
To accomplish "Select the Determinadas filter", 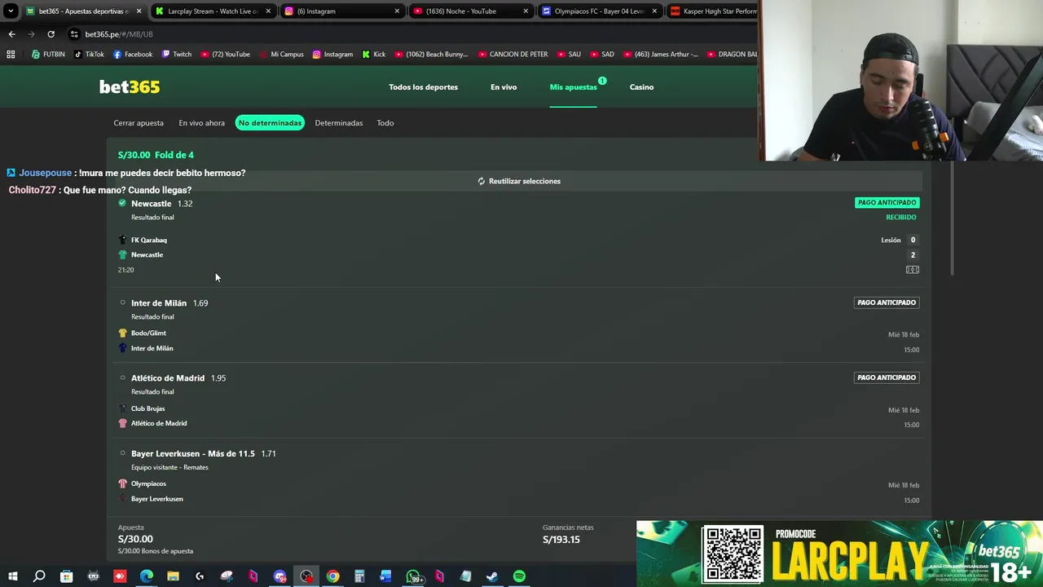I will pos(339,123).
